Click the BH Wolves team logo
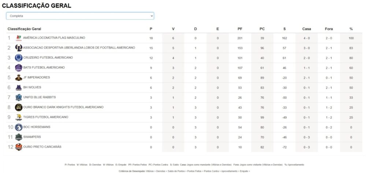This screenshot has height=173, width=375. pos(18,88)
